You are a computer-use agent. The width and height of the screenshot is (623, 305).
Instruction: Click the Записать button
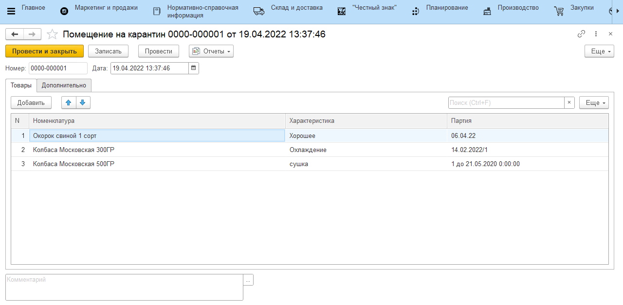coord(108,51)
